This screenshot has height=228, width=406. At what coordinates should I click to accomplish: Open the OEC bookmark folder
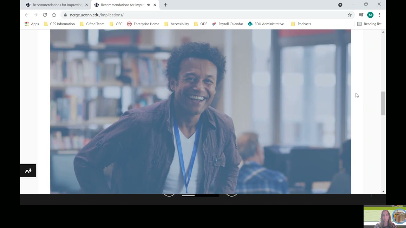[x=116, y=24]
